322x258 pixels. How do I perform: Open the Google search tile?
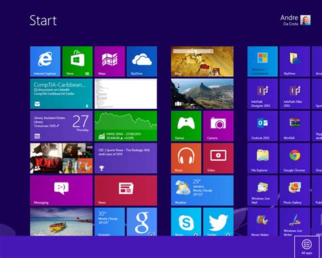coord(142,222)
